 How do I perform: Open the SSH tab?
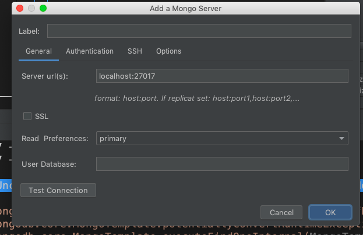point(135,51)
